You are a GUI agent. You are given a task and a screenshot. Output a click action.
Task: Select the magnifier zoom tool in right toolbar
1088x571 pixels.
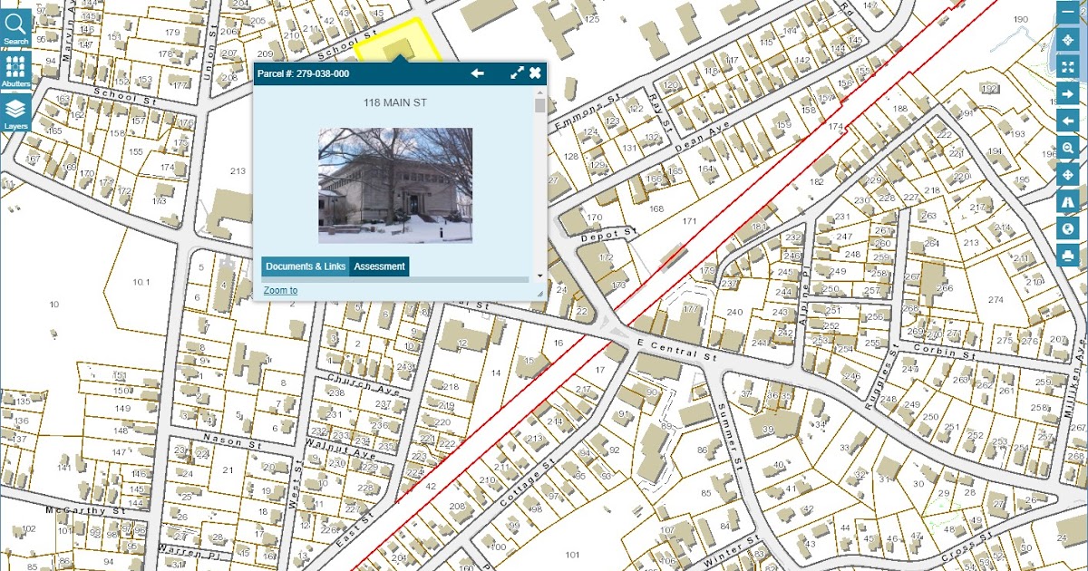(1068, 148)
